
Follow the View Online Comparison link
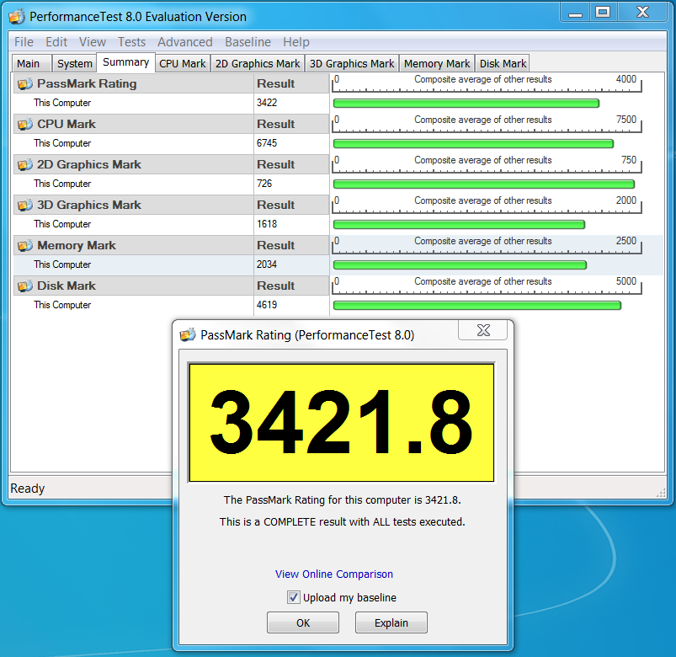[x=334, y=574]
